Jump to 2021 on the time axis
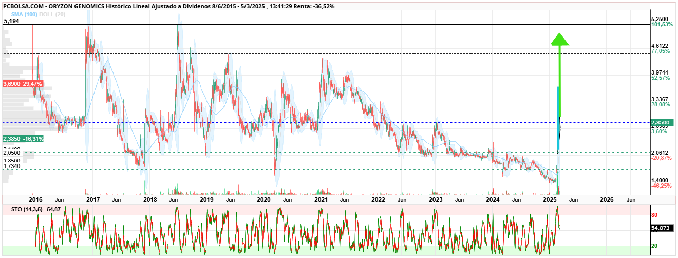Image resolution: width=678 pixels, height=258 pixels. (x=321, y=199)
